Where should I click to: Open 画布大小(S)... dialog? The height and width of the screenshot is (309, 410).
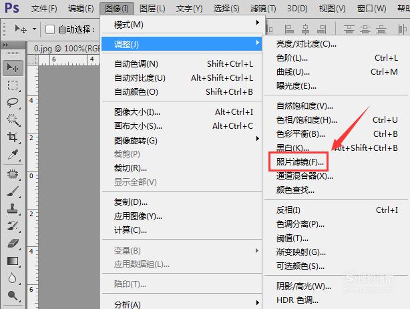(x=182, y=126)
